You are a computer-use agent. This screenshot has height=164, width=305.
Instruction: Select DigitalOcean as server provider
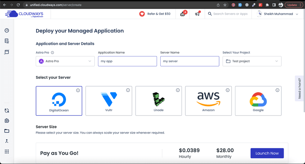(x=59, y=101)
